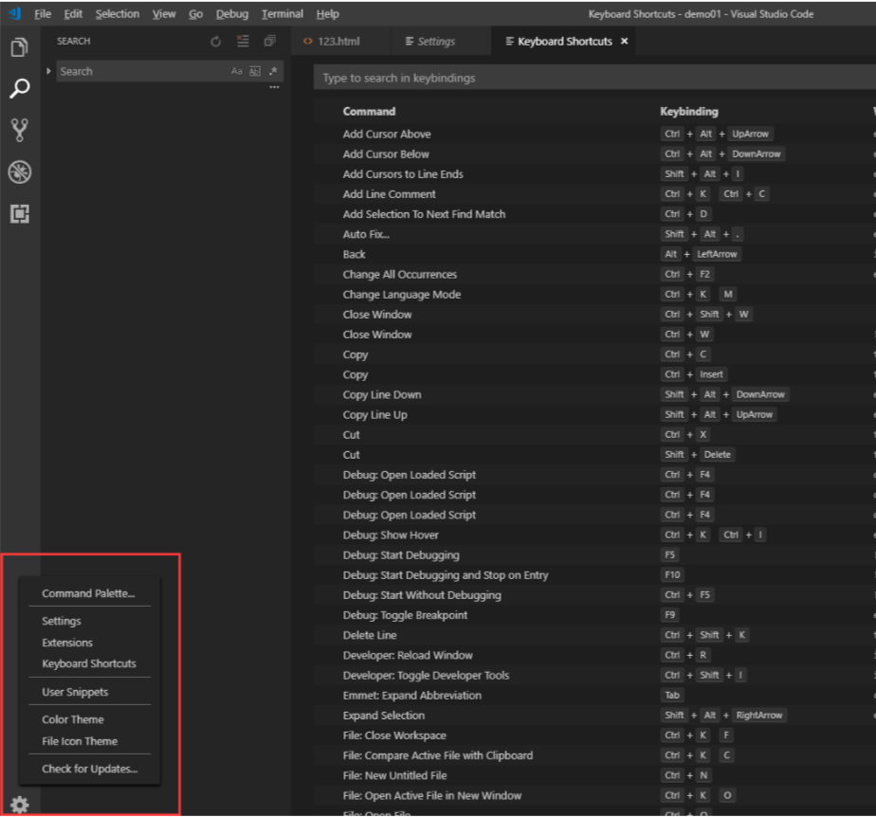
Task: Open the Edit menu
Action: 73,14
